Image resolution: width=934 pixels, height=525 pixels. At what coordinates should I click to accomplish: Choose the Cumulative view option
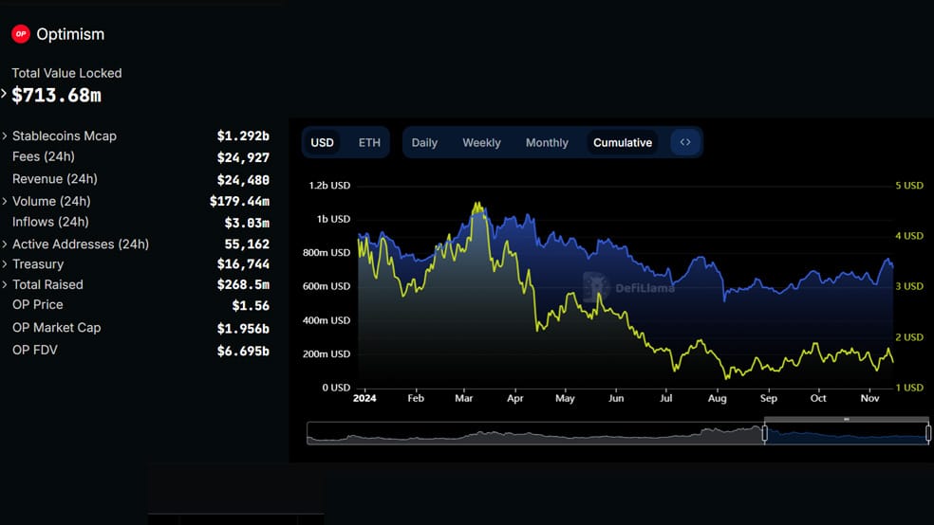pyautogui.click(x=623, y=143)
